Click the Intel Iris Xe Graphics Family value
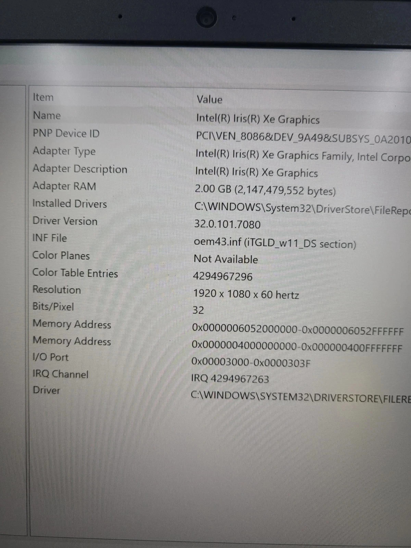The height and width of the screenshot is (548, 411). (303, 155)
